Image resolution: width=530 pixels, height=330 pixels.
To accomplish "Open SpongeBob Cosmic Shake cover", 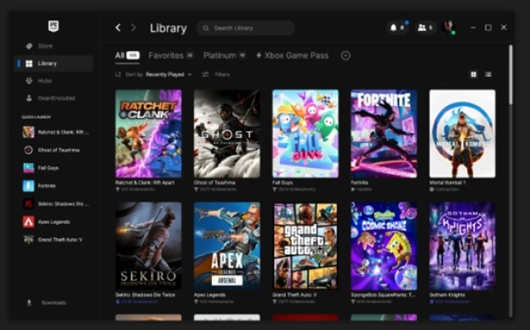I will [x=384, y=246].
